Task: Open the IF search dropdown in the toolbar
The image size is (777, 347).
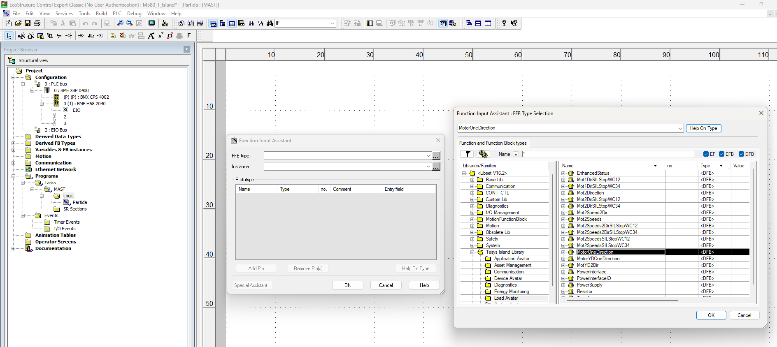Action: point(333,23)
